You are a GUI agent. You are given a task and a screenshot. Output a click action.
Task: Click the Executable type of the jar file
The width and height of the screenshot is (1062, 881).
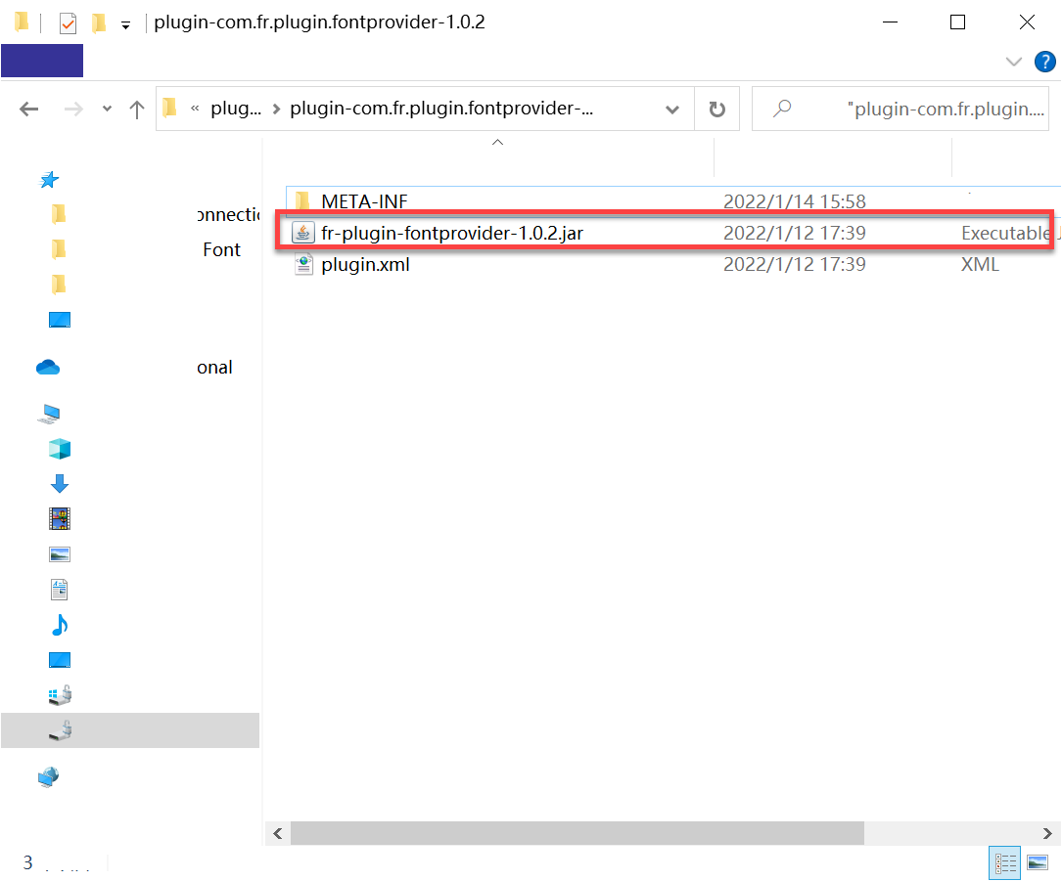click(1006, 233)
